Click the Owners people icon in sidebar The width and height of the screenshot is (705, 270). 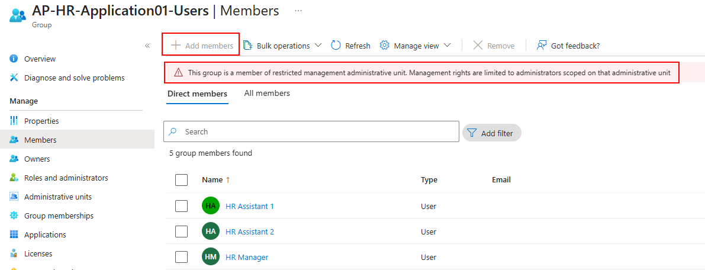(14, 159)
